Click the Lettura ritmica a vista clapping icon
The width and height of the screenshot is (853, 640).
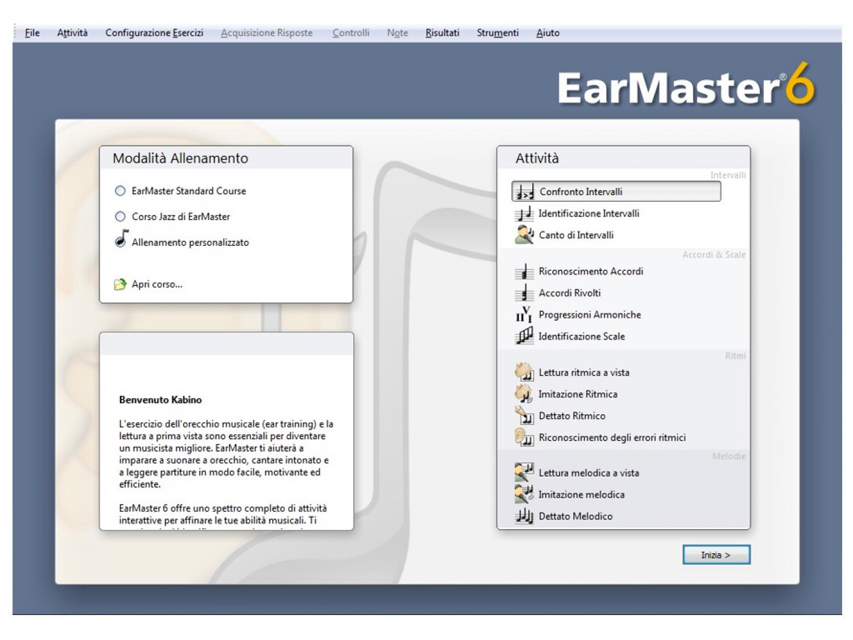[524, 373]
